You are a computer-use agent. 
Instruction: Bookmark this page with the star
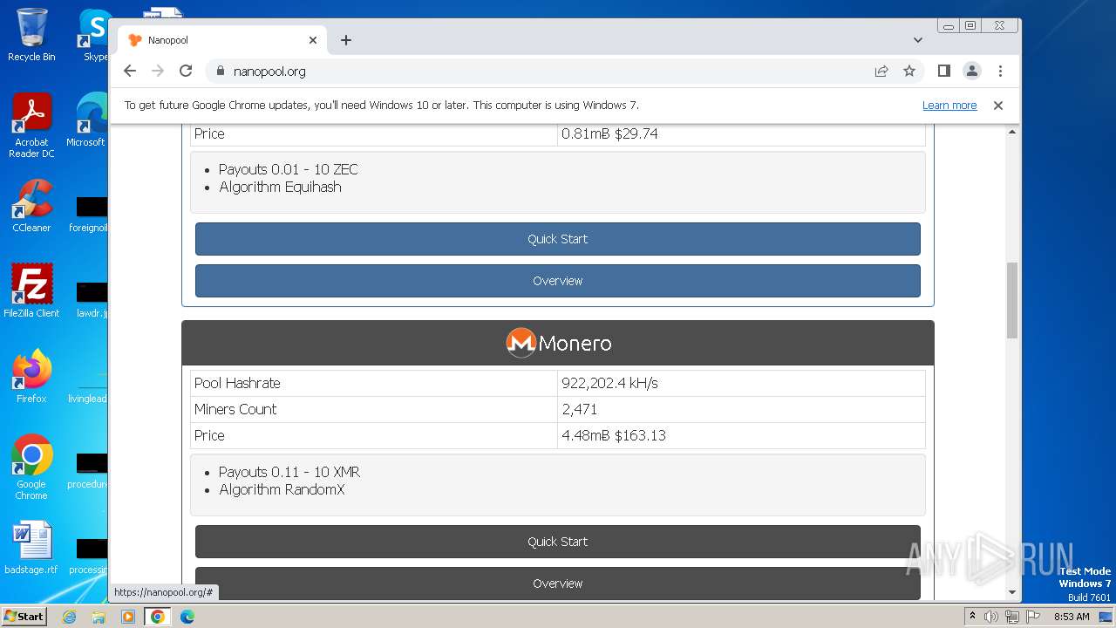tap(909, 71)
